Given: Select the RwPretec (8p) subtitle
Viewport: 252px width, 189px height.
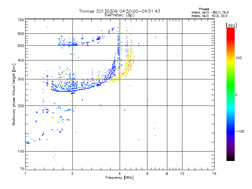Looking at the screenshot, I should click(119, 15).
